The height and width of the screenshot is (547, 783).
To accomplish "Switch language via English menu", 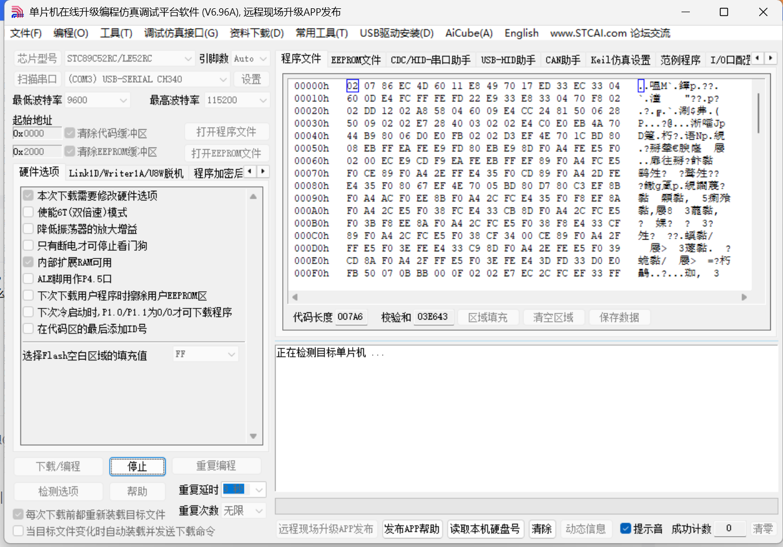I will 521,33.
